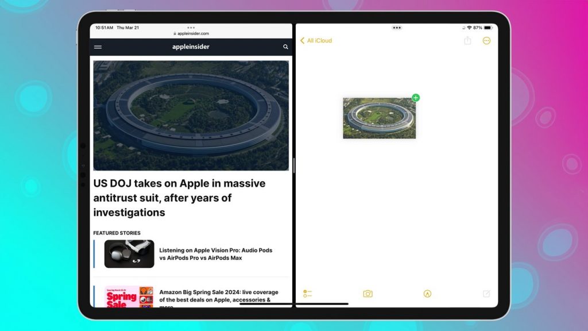Open the Apple Vision Pro audio comparison

click(215, 254)
